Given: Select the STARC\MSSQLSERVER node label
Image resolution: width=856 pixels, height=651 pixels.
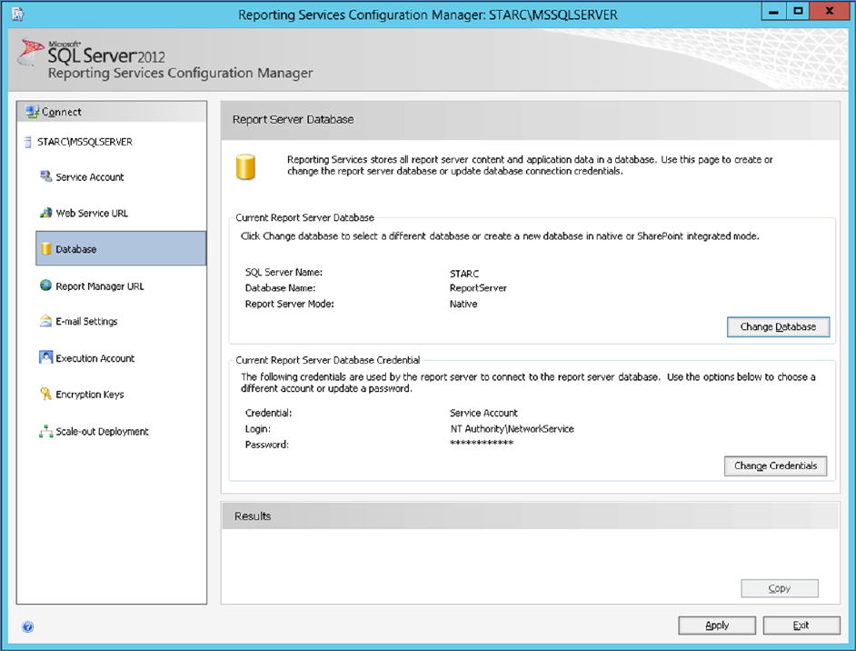Looking at the screenshot, I should coord(85,142).
